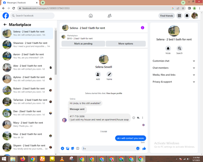This screenshot has width=203, height=162.
Task: Open View buyer profile link
Action: (x=114, y=93)
